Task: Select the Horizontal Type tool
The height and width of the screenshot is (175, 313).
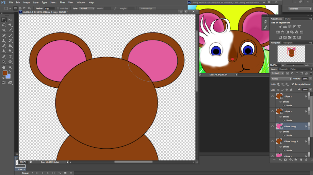Action: coord(10,57)
